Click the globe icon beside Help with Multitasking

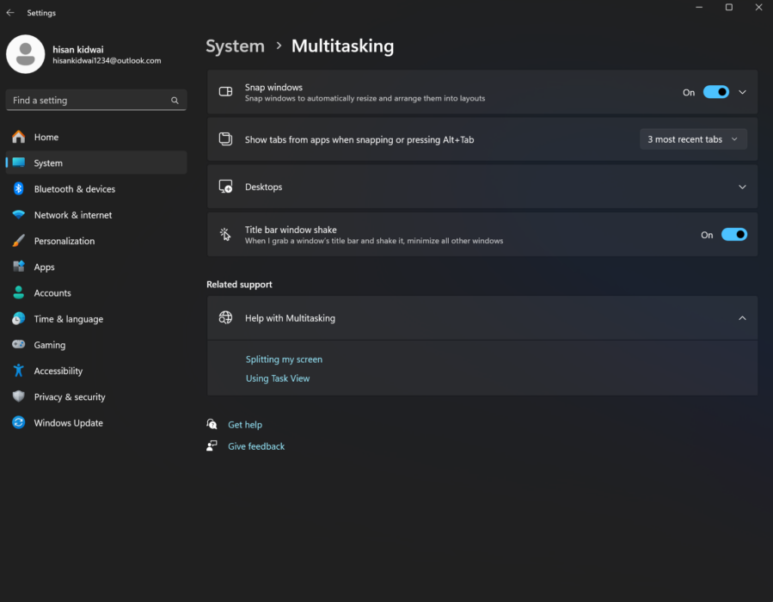point(225,317)
